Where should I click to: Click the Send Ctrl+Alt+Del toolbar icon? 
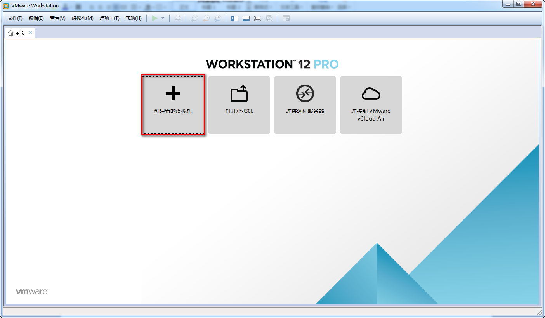tap(178, 18)
